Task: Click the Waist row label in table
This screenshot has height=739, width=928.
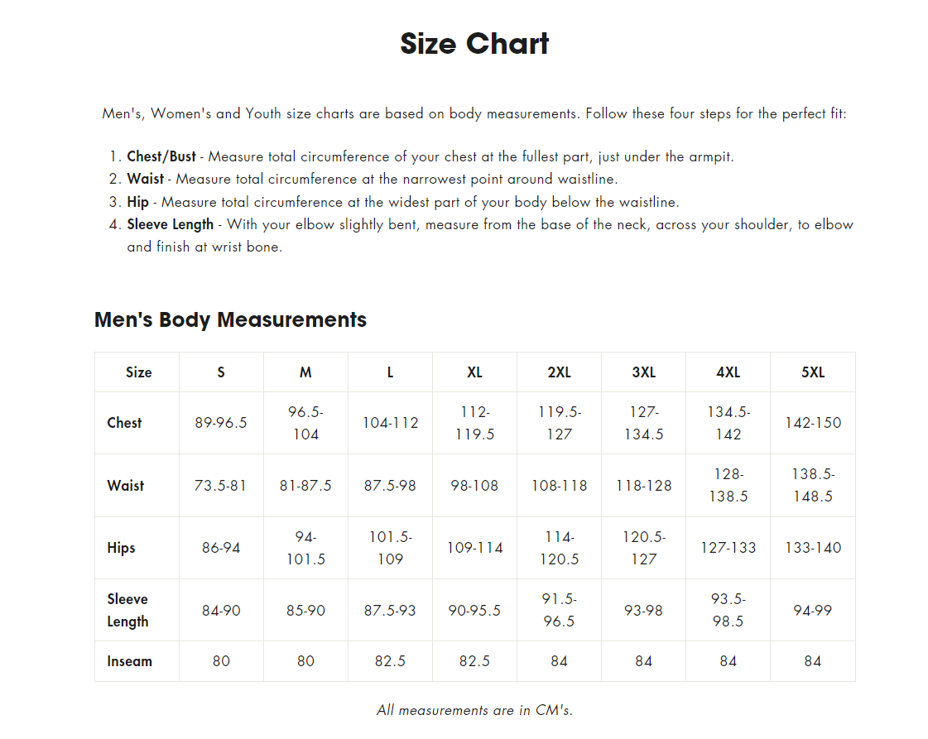Action: point(126,486)
